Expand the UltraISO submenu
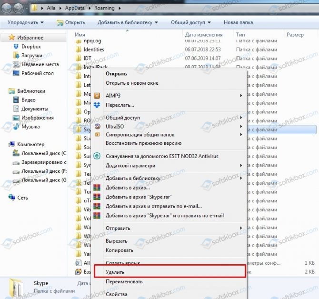 point(241,126)
